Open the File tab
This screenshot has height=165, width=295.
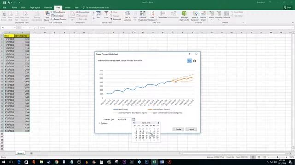[x=5, y=8]
